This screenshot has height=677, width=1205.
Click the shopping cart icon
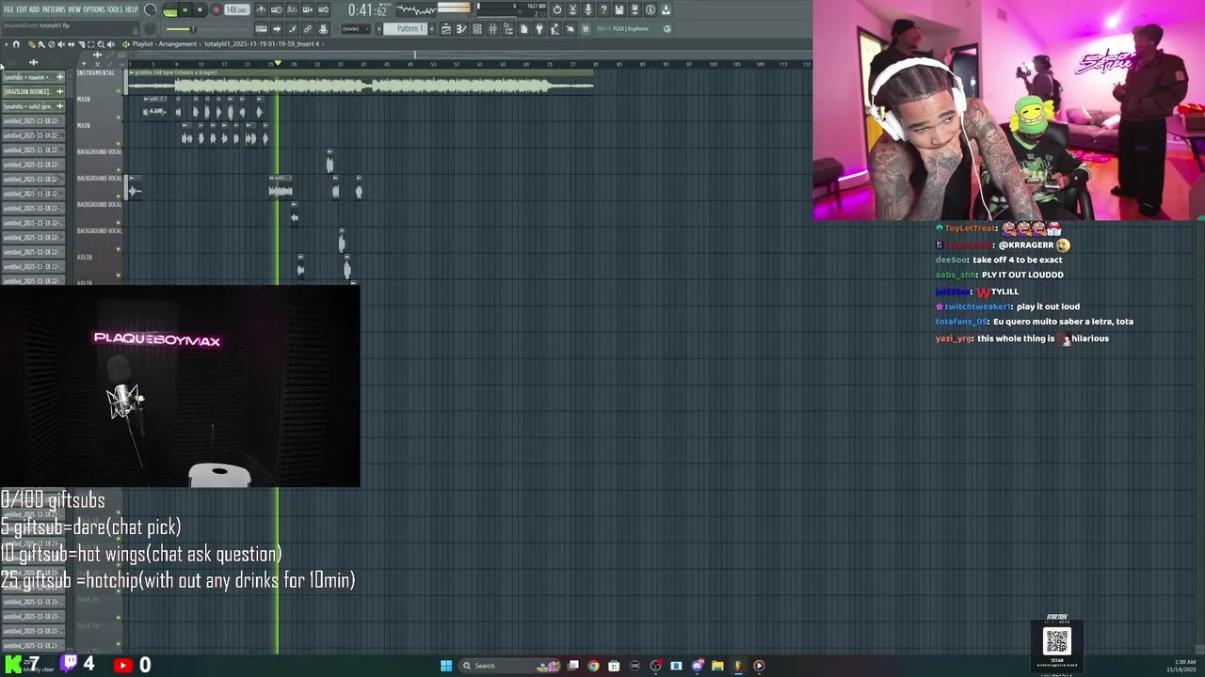point(586,29)
